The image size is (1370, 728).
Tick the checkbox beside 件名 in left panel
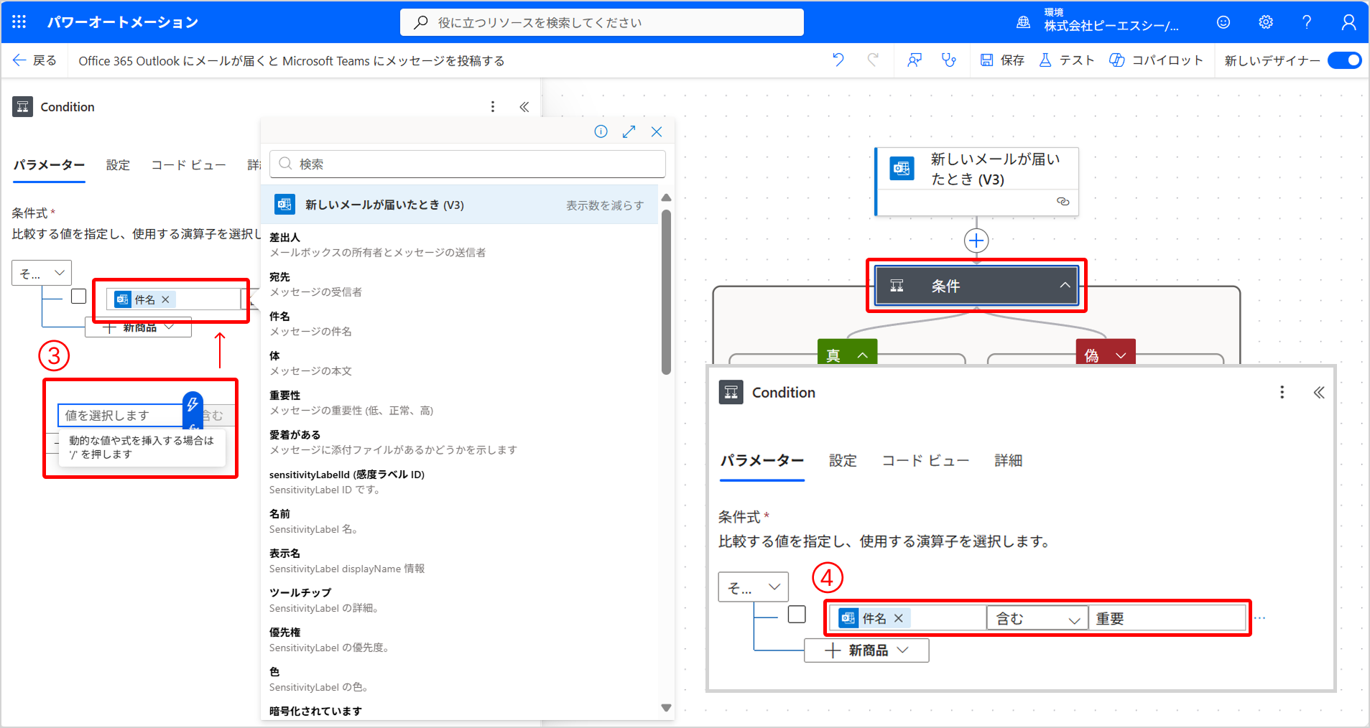tap(79, 297)
